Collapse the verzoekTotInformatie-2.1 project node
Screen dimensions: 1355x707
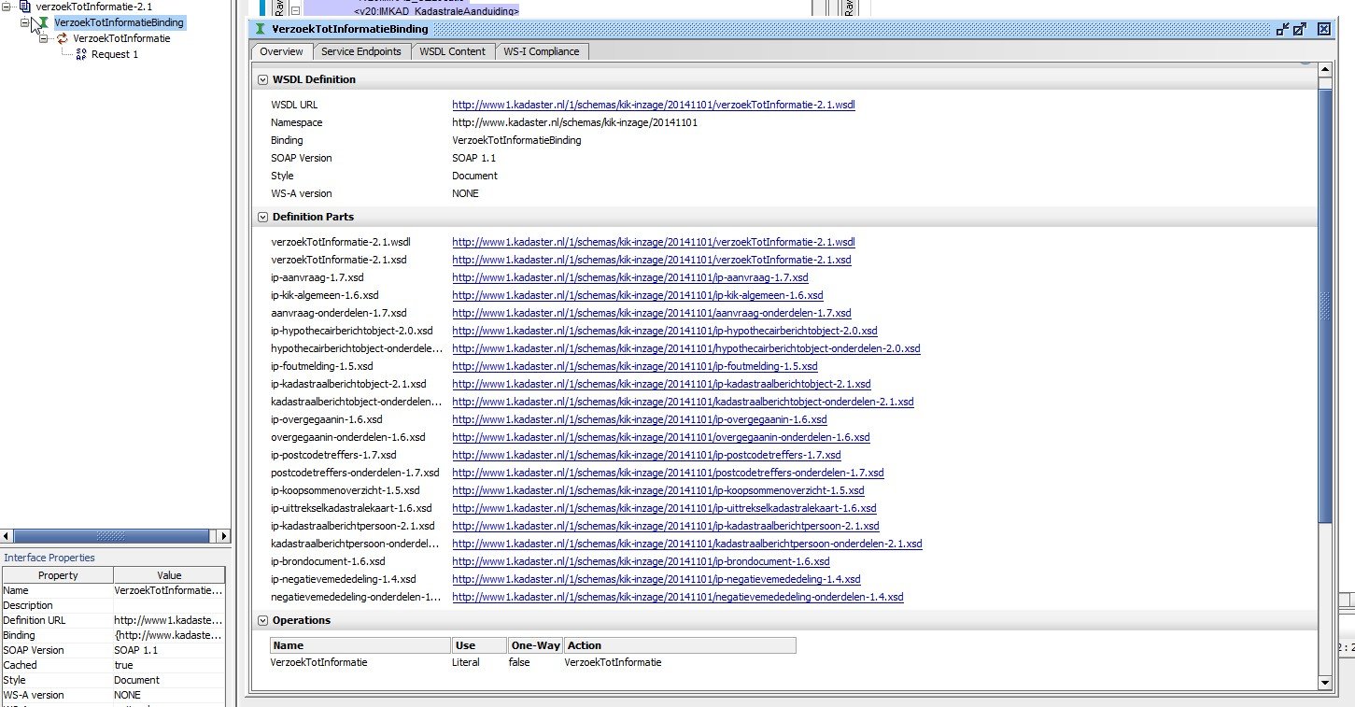click(7, 7)
